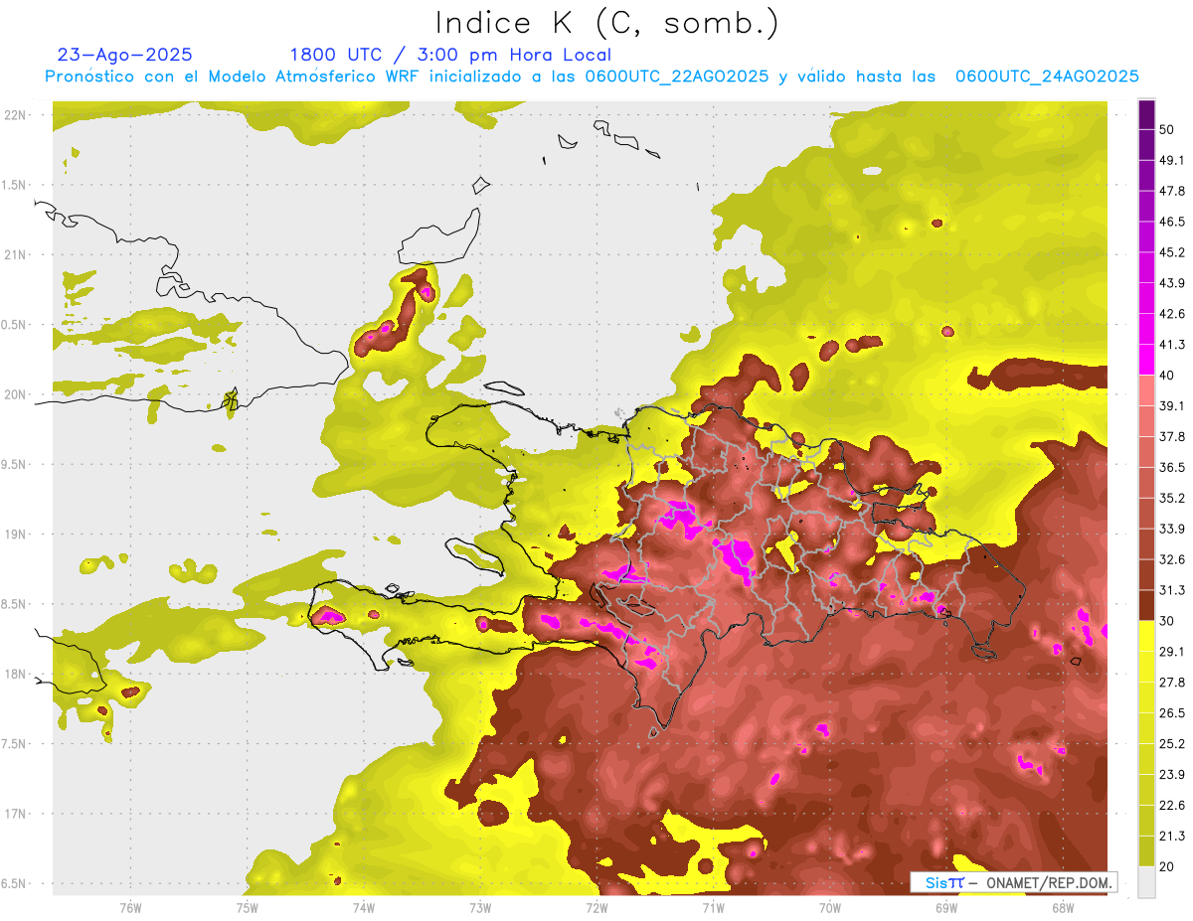Click colorbar value '37.8'
The height and width of the screenshot is (921, 1193).
pyautogui.click(x=1171, y=436)
